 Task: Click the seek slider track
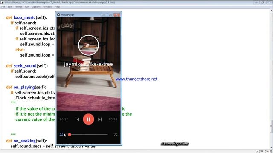tap(88, 135)
